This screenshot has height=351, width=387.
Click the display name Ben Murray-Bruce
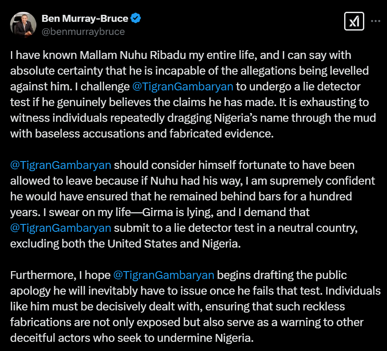[x=84, y=19]
